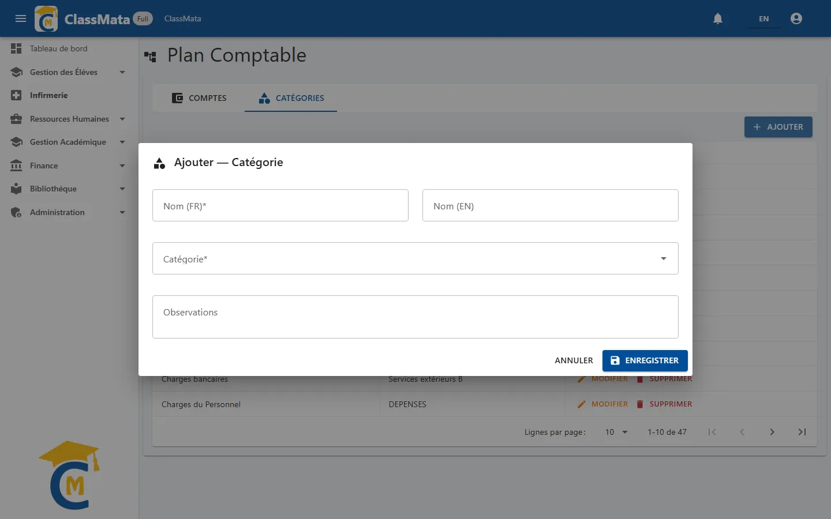Open the user account avatar icon

(x=796, y=18)
